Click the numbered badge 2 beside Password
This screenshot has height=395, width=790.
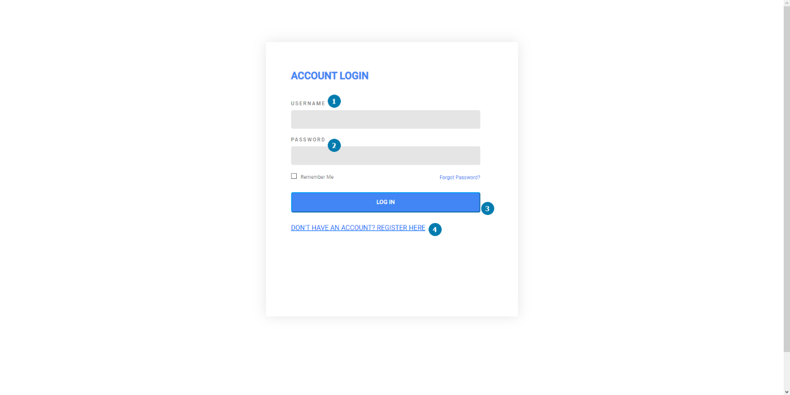point(334,146)
